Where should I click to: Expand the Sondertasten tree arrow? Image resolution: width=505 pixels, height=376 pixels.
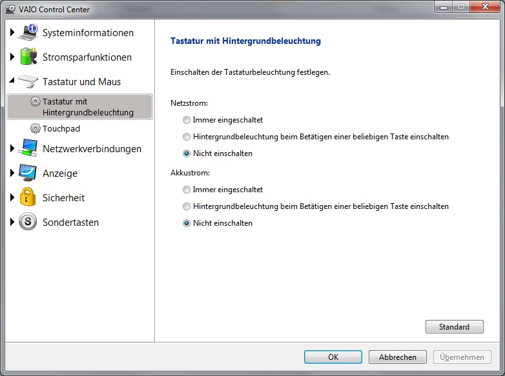click(12, 222)
